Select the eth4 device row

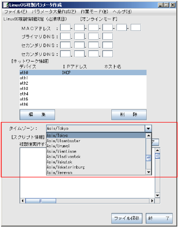point(83,94)
